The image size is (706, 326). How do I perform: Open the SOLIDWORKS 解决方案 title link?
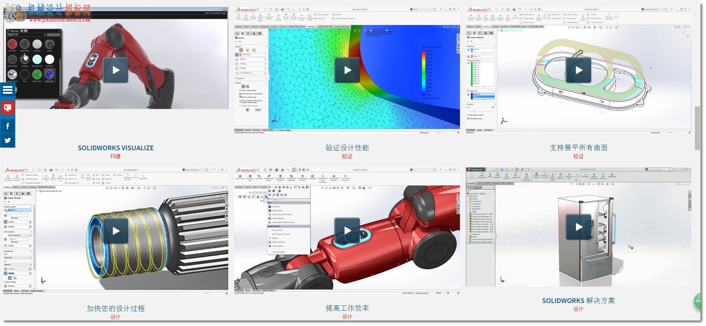tap(579, 301)
